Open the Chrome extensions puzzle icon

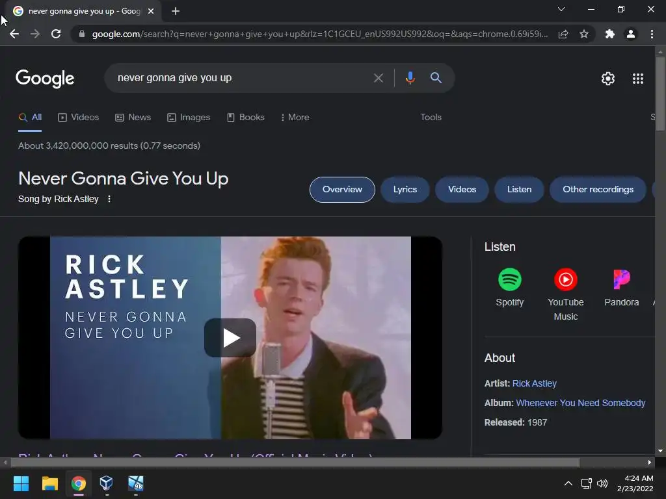click(610, 34)
